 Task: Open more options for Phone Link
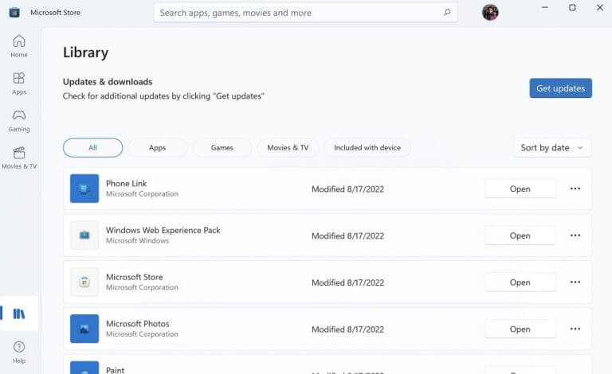click(x=575, y=189)
